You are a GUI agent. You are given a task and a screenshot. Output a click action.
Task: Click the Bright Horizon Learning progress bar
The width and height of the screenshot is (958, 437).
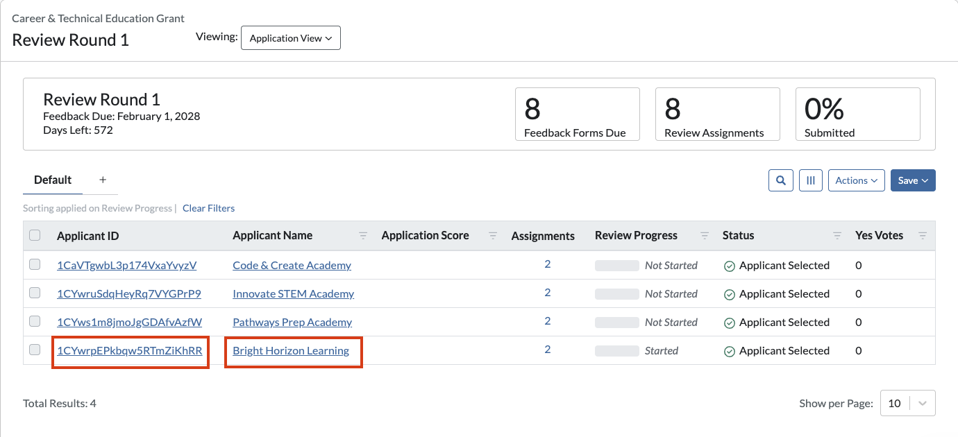coord(617,351)
